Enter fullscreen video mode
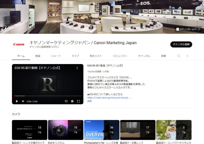The height and width of the screenshot is (144, 204). click(78, 101)
